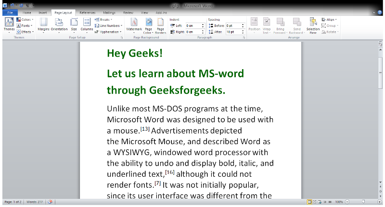This screenshot has height=207, width=385.
Task: Switch to Print Layout view
Action: point(309,202)
